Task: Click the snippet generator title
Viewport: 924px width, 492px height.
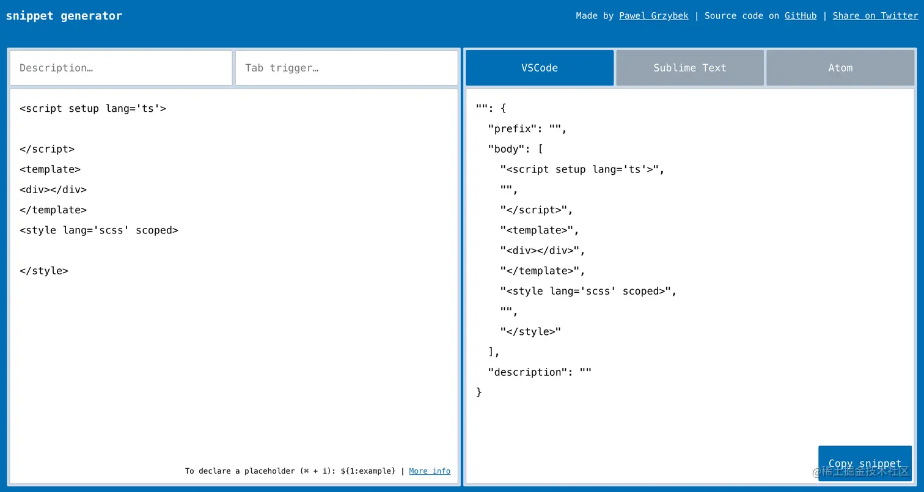Action: tap(64, 16)
